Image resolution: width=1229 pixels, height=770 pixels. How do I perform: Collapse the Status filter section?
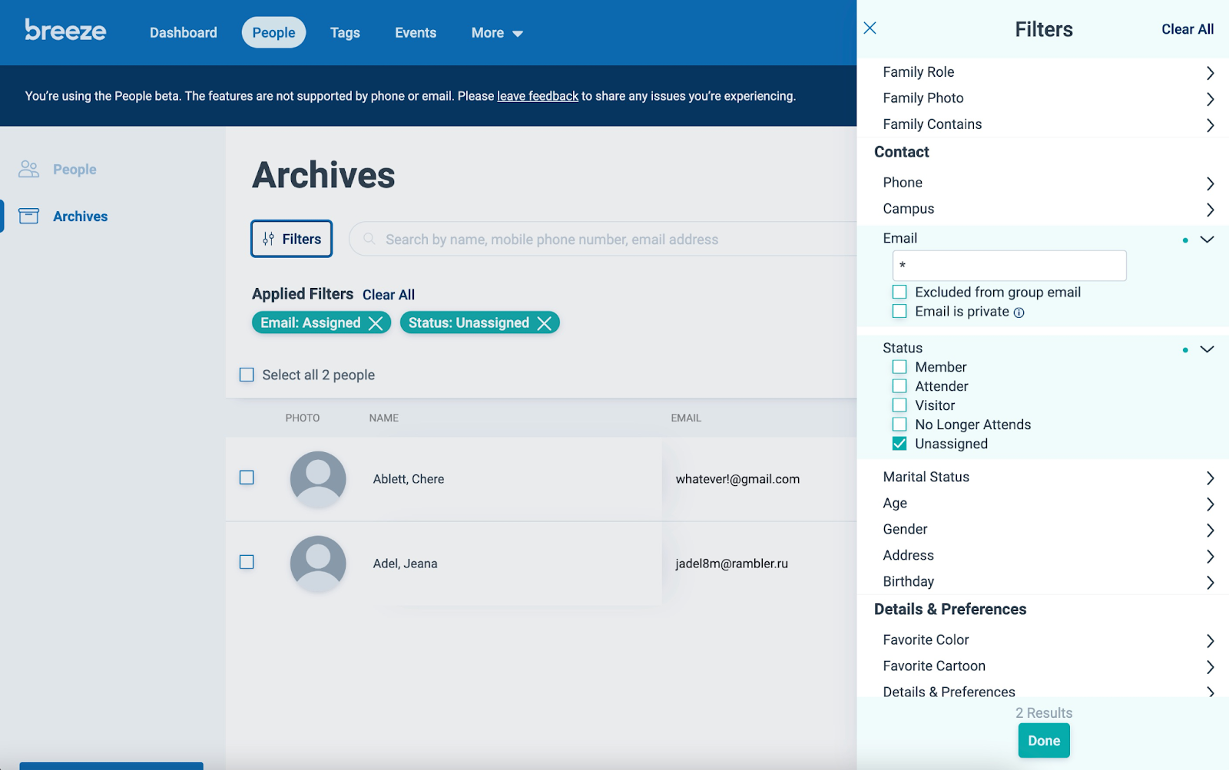coord(1207,349)
